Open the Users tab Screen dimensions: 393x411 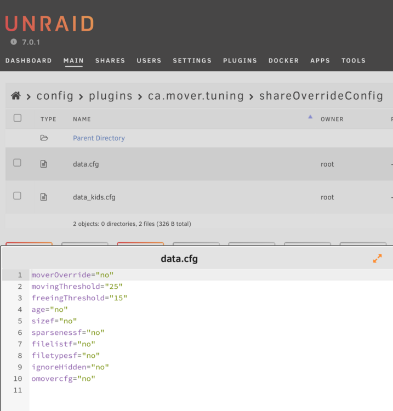(x=149, y=60)
